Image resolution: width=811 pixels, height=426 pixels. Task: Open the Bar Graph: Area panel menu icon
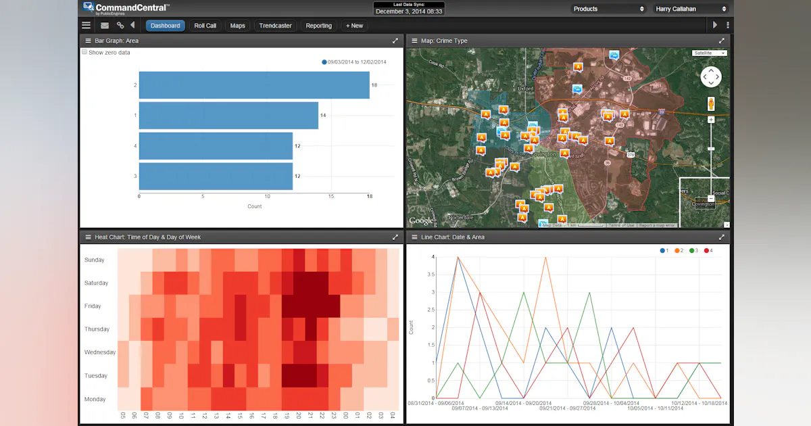pyautogui.click(x=88, y=41)
